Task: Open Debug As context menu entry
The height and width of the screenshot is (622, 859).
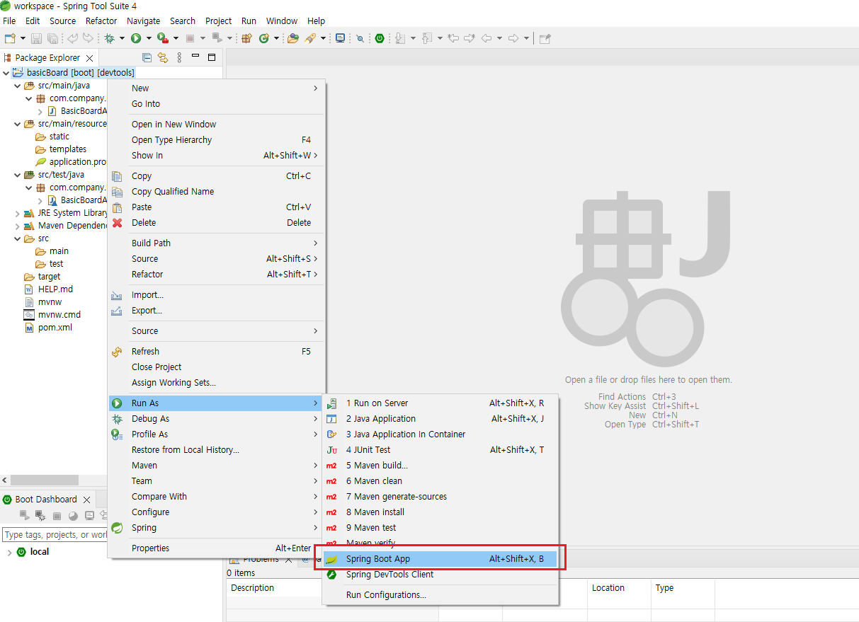Action: coord(216,419)
